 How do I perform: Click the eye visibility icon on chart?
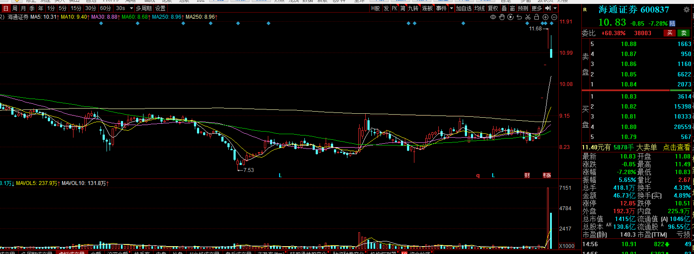pyautogui.click(x=493, y=17)
